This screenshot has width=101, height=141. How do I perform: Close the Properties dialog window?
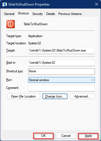[x=97, y=4]
